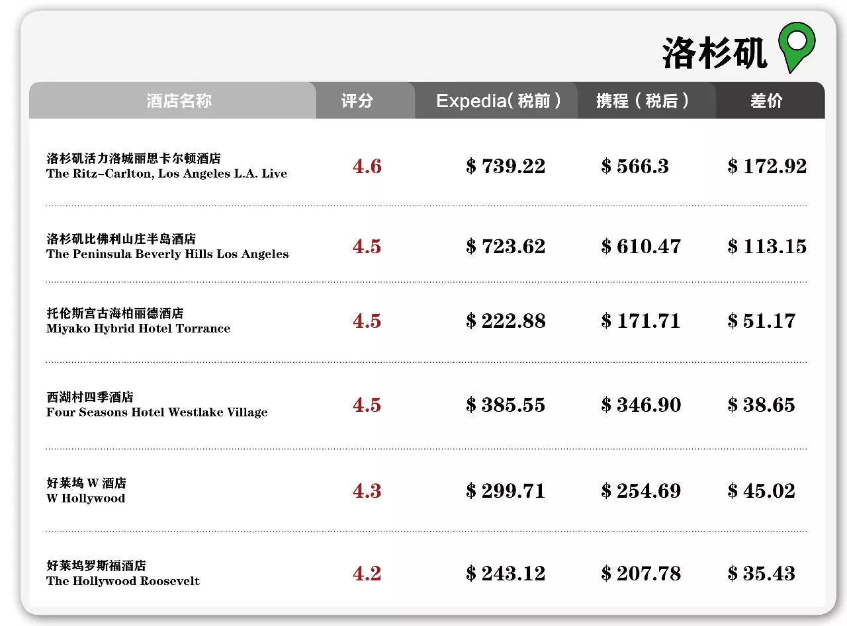
Task: Click the Peninsula Beverly Hills 4.5 rating
Action: [x=367, y=247]
